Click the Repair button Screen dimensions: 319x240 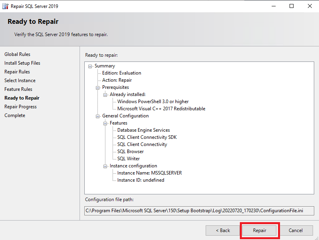pos(259,230)
